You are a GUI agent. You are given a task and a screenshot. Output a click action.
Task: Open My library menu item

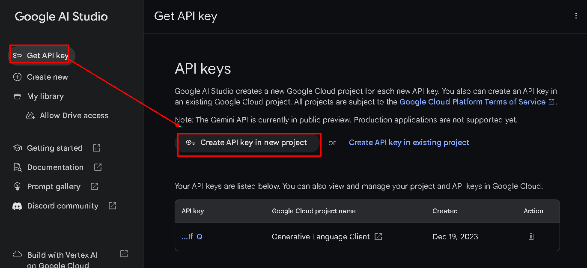(45, 96)
